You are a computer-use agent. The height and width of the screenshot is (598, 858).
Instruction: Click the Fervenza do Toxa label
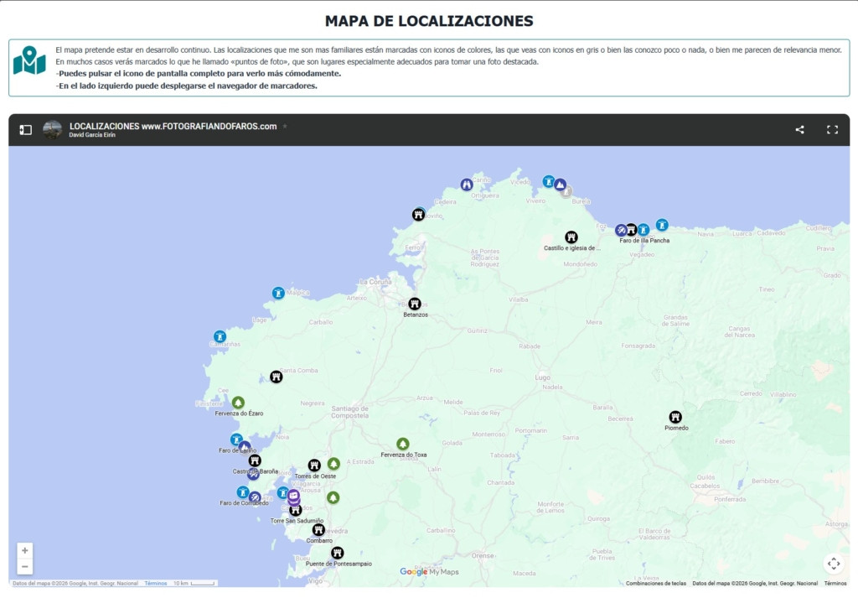404,455
